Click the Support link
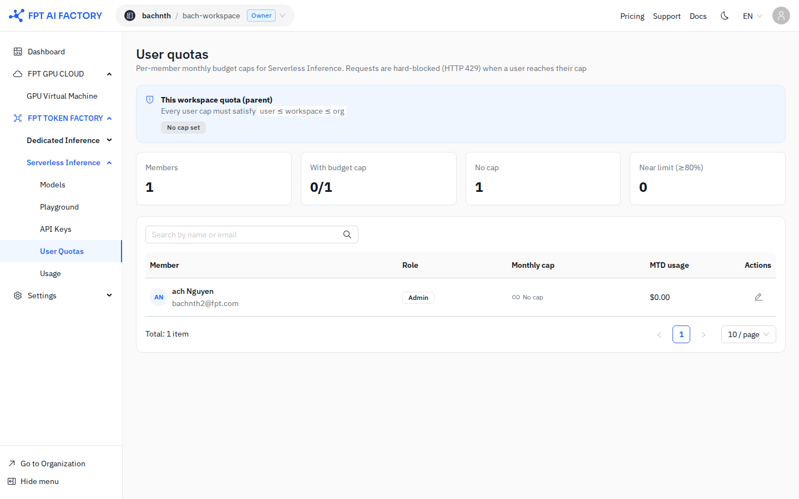The height and width of the screenshot is (499, 799). 667,16
